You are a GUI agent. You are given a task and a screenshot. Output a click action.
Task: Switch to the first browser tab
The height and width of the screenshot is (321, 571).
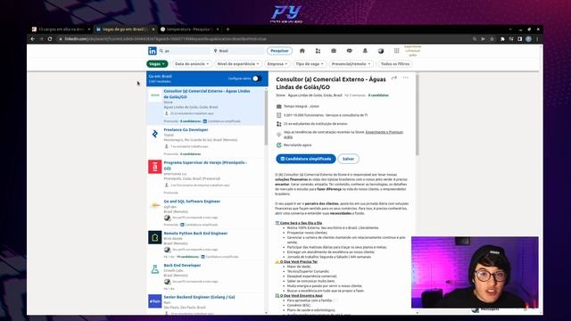pyautogui.click(x=61, y=29)
